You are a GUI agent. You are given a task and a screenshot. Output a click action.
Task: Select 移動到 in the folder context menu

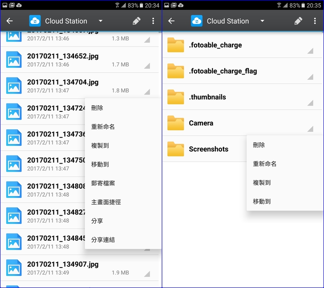coord(262,201)
